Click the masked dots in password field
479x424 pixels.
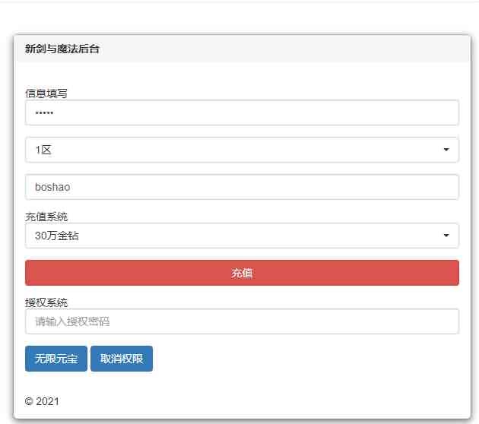(x=44, y=113)
